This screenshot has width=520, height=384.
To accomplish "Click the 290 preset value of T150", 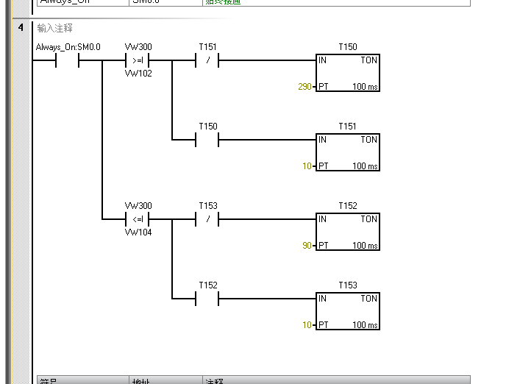I will [x=305, y=87].
